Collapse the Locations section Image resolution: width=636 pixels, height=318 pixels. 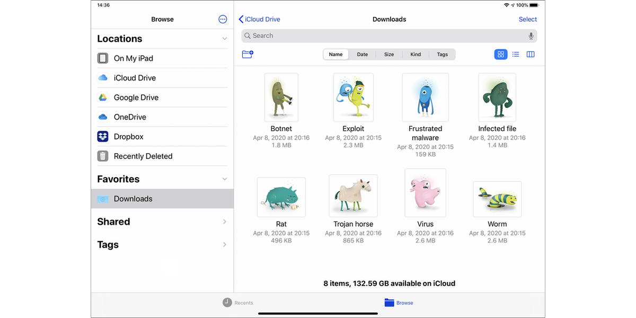(225, 39)
